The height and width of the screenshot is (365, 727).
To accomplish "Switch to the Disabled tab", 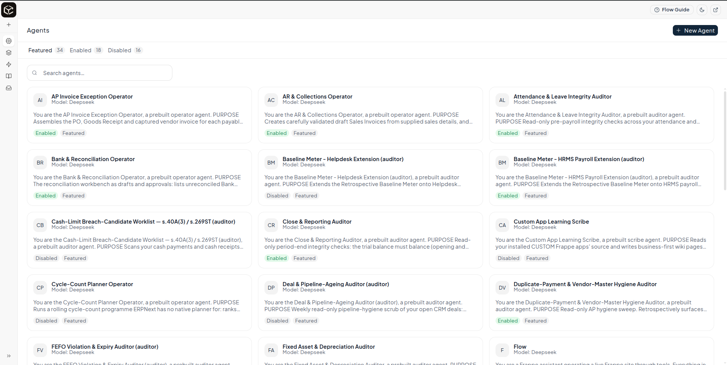I will click(125, 50).
